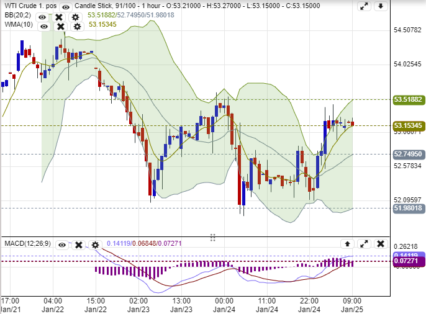This screenshot has height=314, width=426.
Task: Click the 51.98018 lower band price tag
Action: coord(408,209)
